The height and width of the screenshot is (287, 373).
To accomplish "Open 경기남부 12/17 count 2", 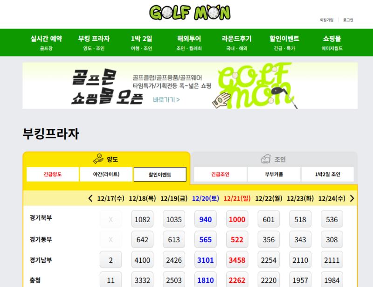I will tap(111, 260).
